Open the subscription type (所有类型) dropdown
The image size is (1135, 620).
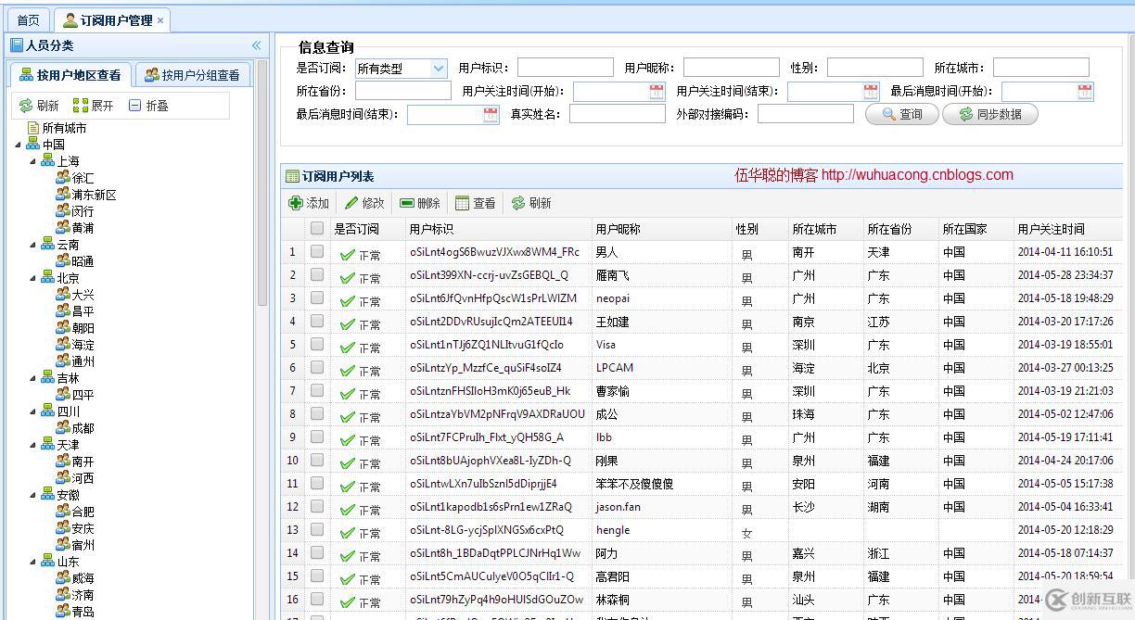coord(439,68)
